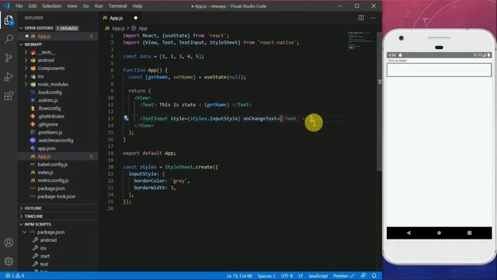Open the Terminal menu

(x=117, y=6)
